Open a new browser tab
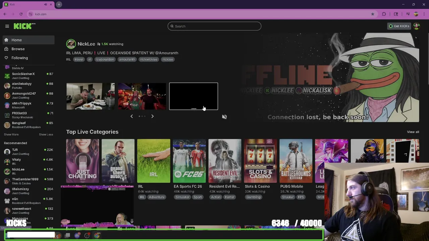 pos(59,4)
